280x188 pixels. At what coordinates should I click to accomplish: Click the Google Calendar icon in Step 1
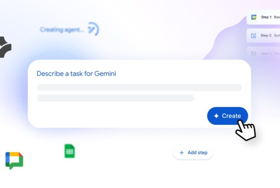254,17
